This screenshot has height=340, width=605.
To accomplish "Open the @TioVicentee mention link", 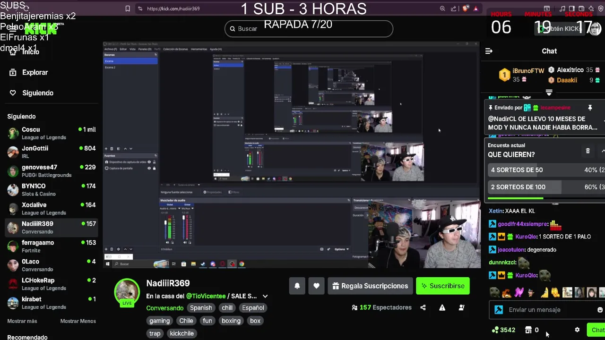I will 206,296.
